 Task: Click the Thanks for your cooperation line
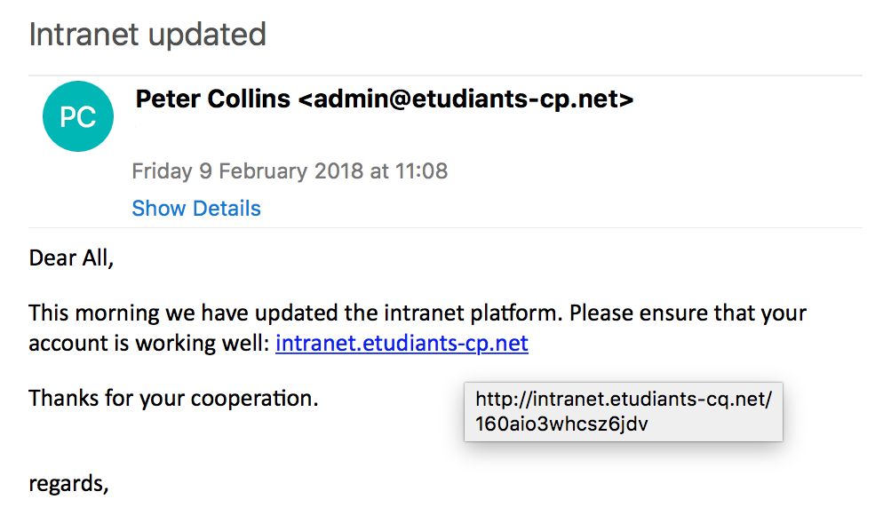[x=173, y=397]
